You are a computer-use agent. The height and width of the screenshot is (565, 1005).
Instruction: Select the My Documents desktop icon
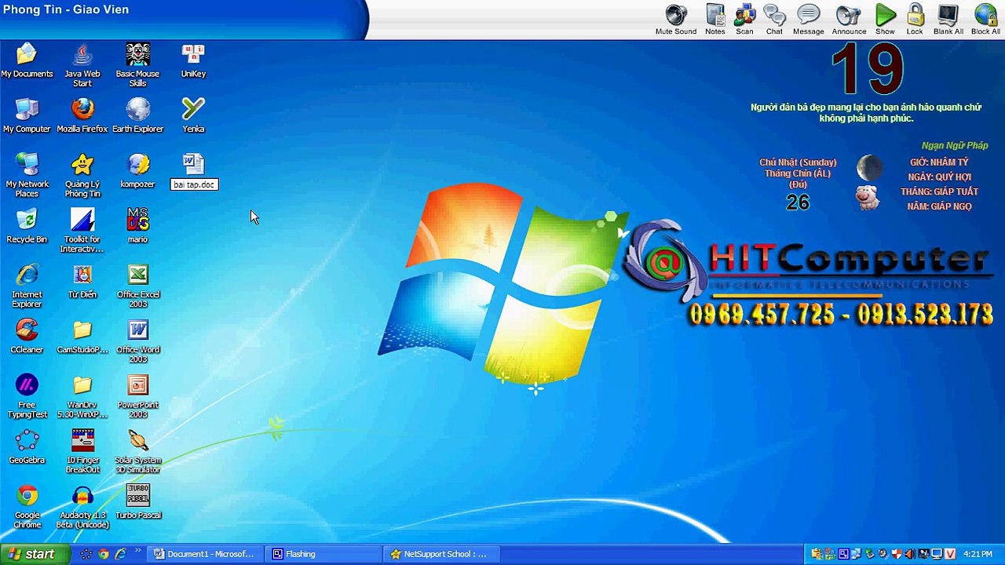point(27,60)
